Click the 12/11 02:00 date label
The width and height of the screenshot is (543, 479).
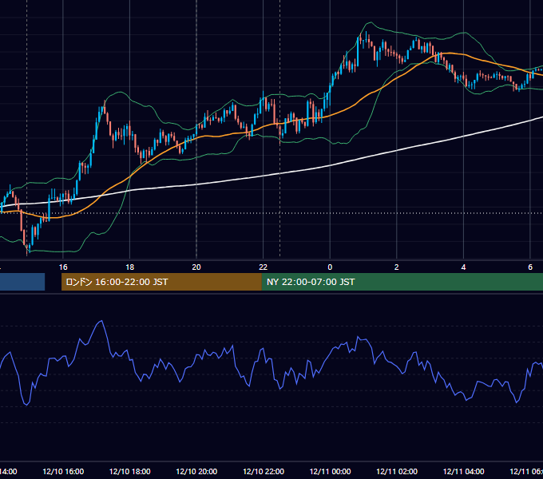[x=397, y=472]
